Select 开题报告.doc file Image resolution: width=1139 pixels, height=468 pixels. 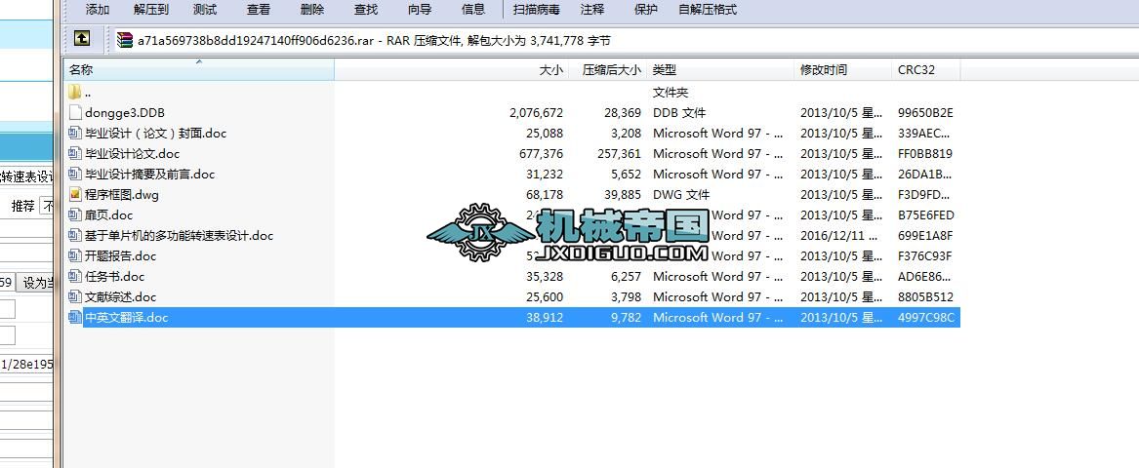pyautogui.click(x=121, y=255)
